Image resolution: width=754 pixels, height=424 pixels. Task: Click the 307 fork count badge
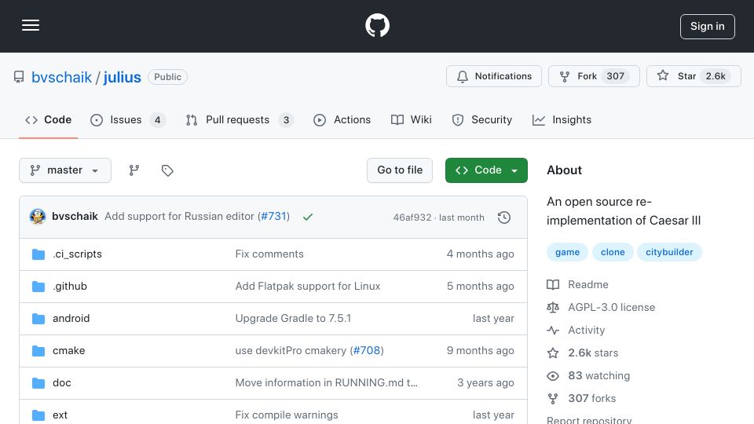(615, 76)
